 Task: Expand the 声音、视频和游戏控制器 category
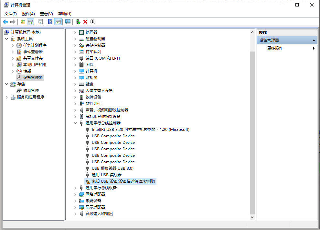(x=75, y=110)
